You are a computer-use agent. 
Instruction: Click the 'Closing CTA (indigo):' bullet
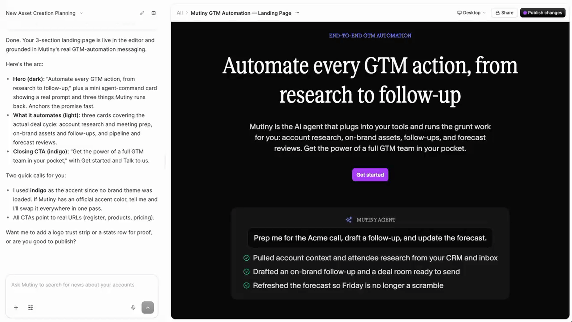pyautogui.click(x=82, y=156)
